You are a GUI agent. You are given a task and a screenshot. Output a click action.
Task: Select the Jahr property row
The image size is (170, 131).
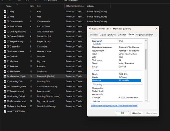116,57
